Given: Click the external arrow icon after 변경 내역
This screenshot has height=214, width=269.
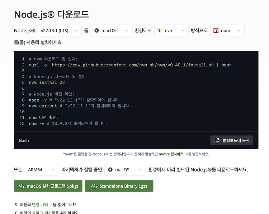Looking at the screenshot, I should tap(51, 205).
